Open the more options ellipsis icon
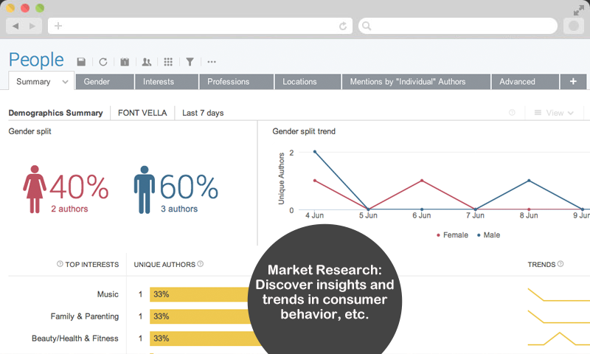The width and height of the screenshot is (590, 354). pos(212,62)
